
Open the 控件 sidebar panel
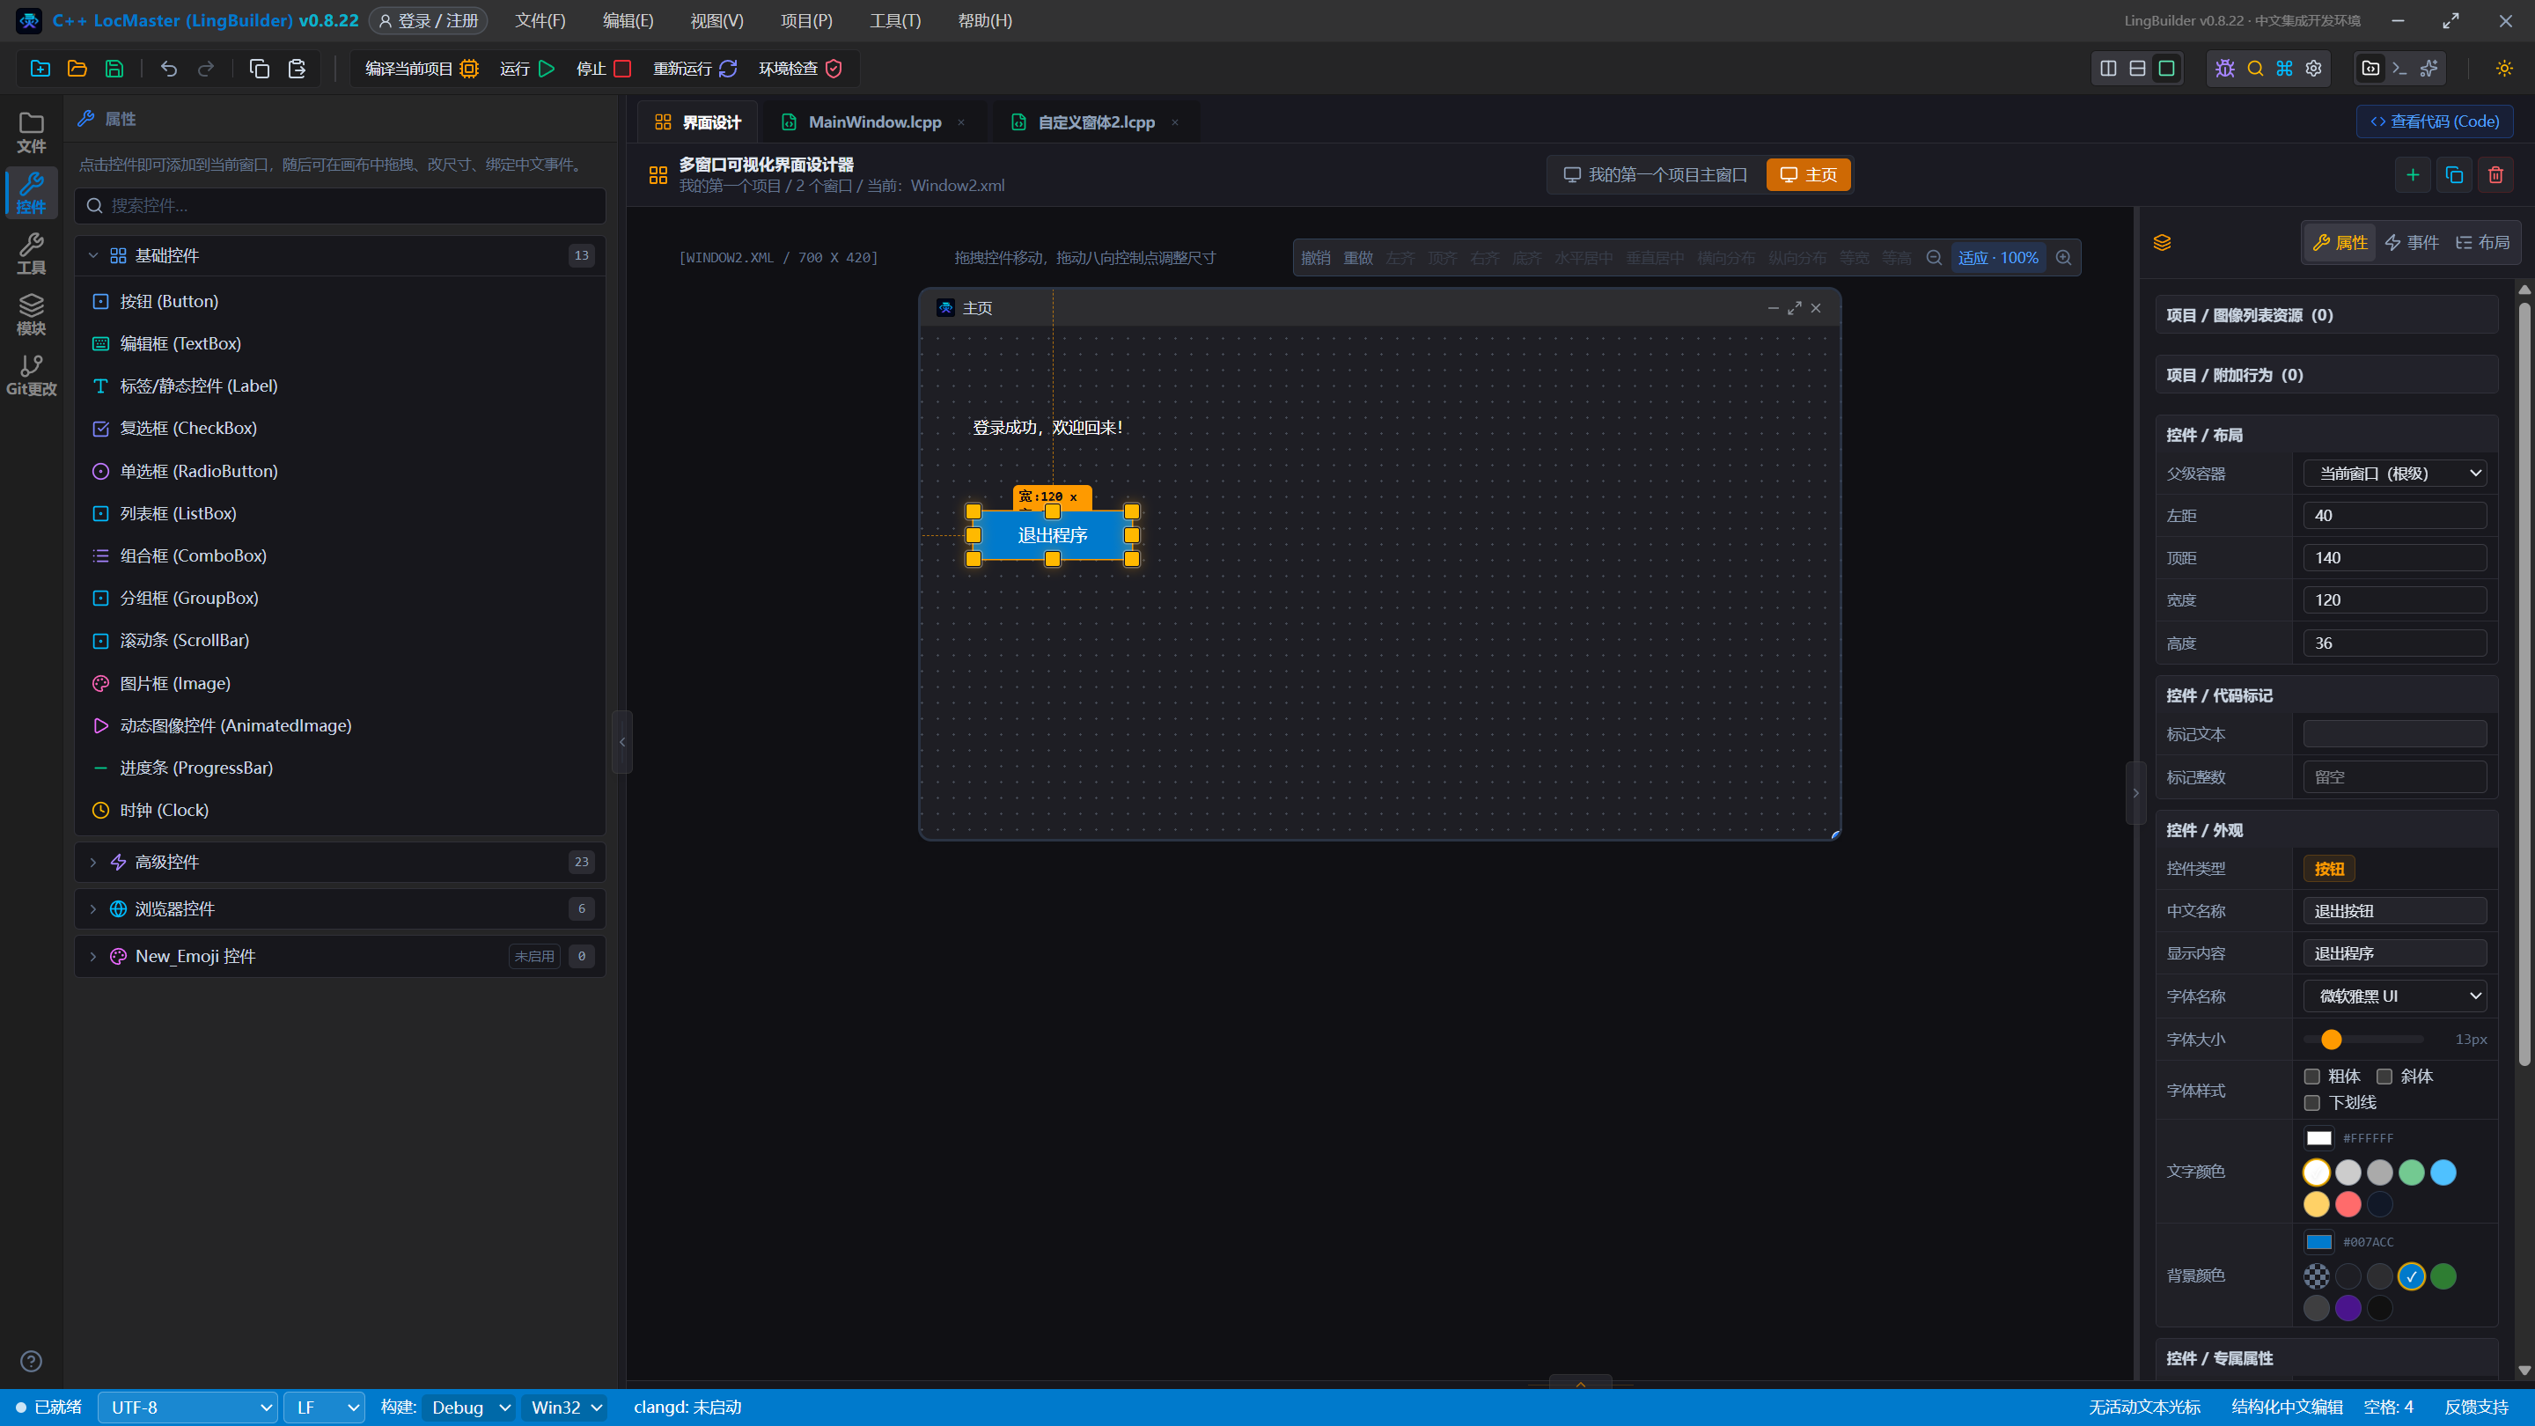pos(32,193)
